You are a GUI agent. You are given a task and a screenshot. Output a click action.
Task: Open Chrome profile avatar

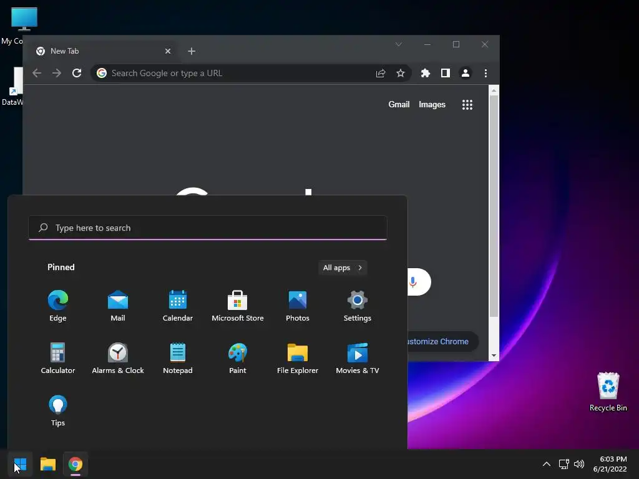click(466, 73)
